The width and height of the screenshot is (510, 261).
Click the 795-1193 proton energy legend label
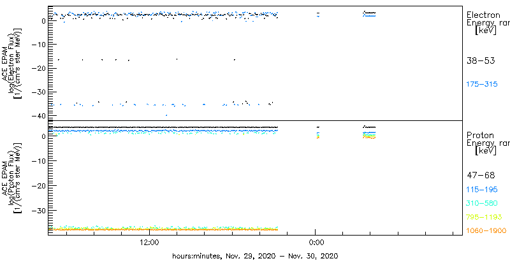point(484,217)
